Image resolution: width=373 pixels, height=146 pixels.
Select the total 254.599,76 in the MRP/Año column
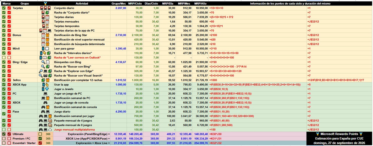pyautogui.click(x=201, y=143)
